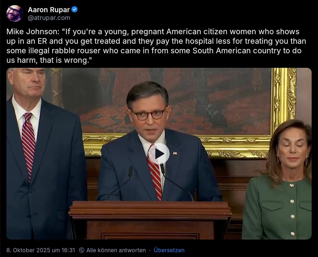Click Aaron Rupar's profile avatar

(15, 13)
